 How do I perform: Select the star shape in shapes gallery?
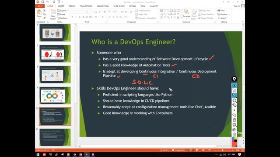[x=178, y=17]
